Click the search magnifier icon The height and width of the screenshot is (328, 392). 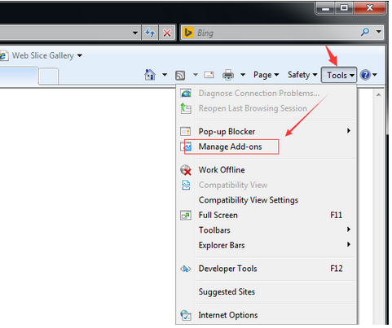(x=365, y=33)
